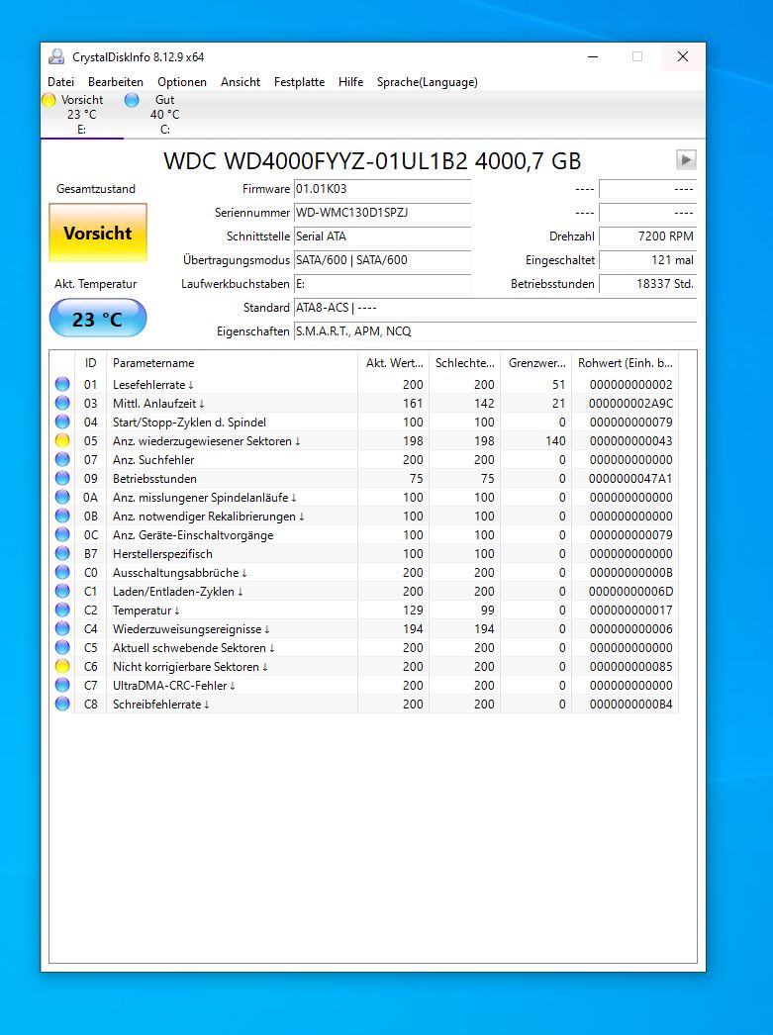Screen dimensions: 773x1035
Task: Open the Sprache(Language) menu
Action: coord(428,82)
